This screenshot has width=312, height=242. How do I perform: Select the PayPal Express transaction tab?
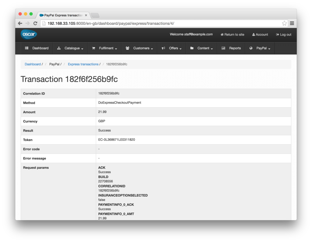click(x=63, y=15)
